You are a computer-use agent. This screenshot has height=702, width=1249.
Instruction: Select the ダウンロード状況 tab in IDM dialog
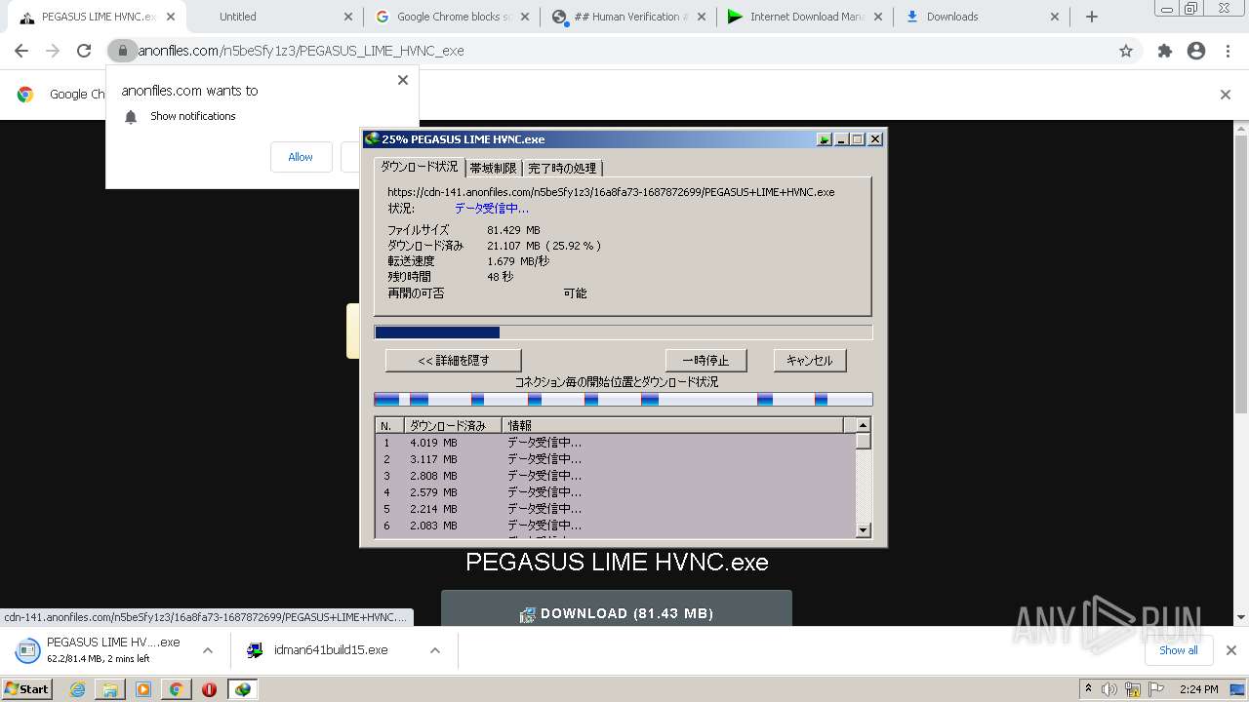pyautogui.click(x=419, y=167)
